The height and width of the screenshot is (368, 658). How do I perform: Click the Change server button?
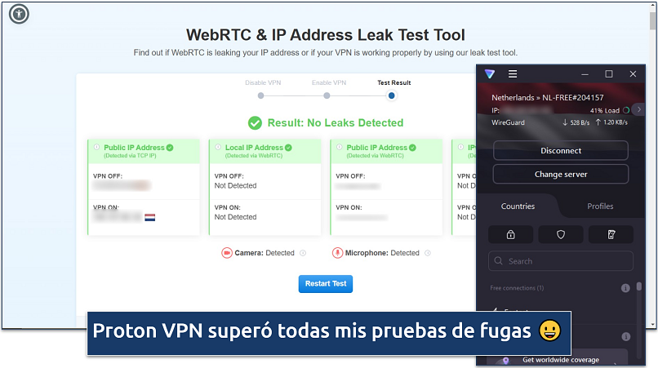click(x=561, y=174)
